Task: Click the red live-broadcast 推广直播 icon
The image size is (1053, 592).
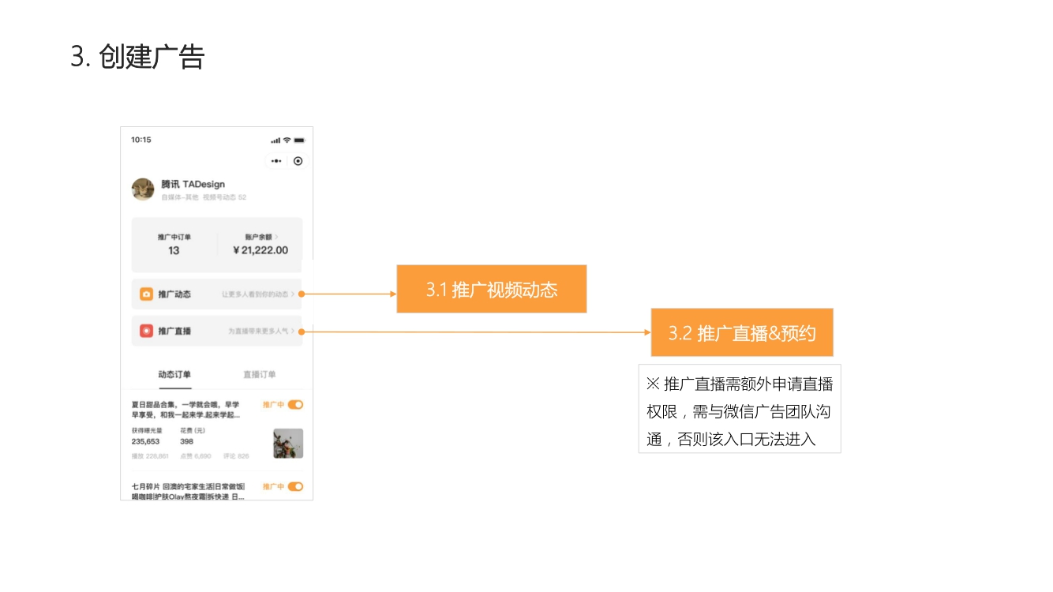Action: tap(146, 331)
